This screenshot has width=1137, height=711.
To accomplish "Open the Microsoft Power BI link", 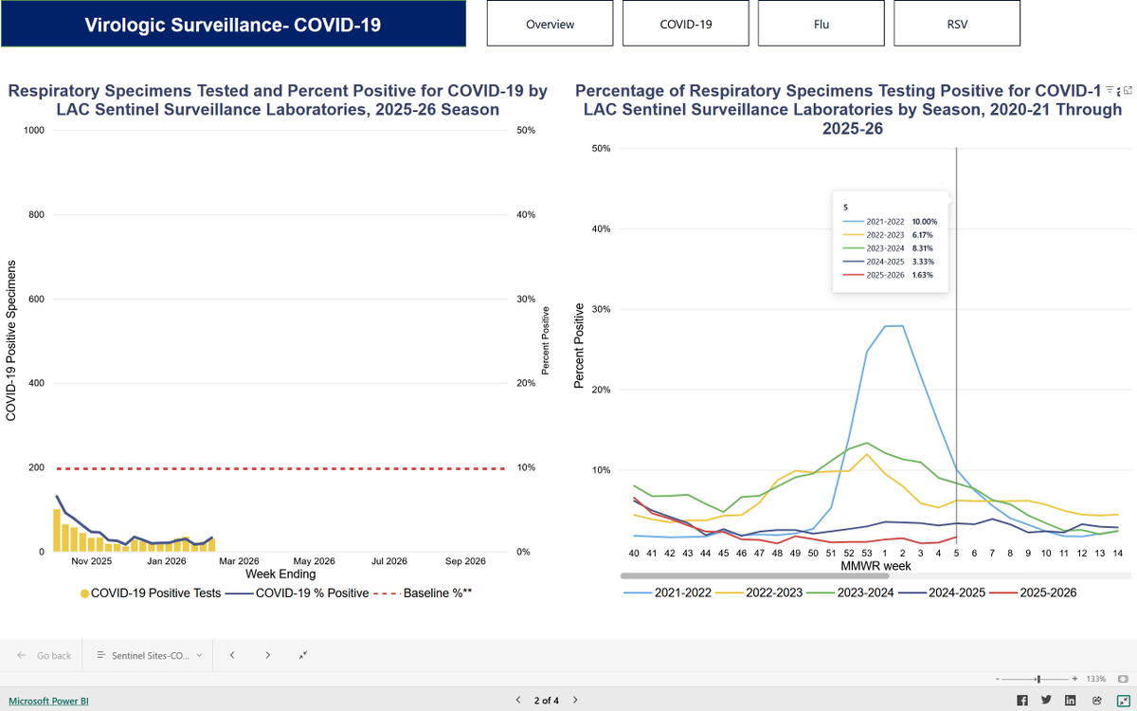I will 48,702.
